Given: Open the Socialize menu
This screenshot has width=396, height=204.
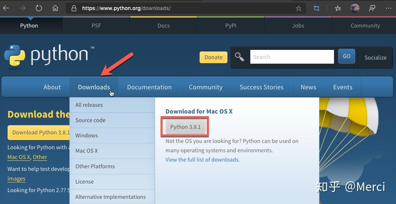Looking at the screenshot, I should point(375,58).
